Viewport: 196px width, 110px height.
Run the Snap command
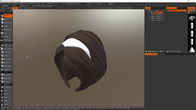(6, 90)
